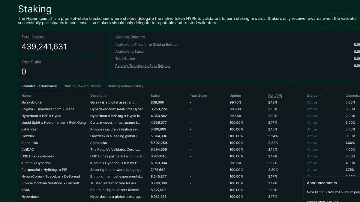Click Available to Transfer to Staking Balance
This screenshot has width=360, height=202.
[x=147, y=45]
